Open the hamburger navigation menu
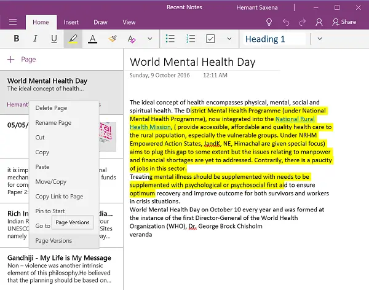 13,22
